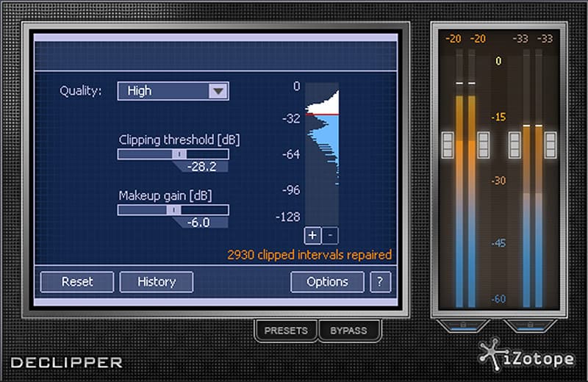
Task: Open help with the question mark button
Action: click(380, 282)
